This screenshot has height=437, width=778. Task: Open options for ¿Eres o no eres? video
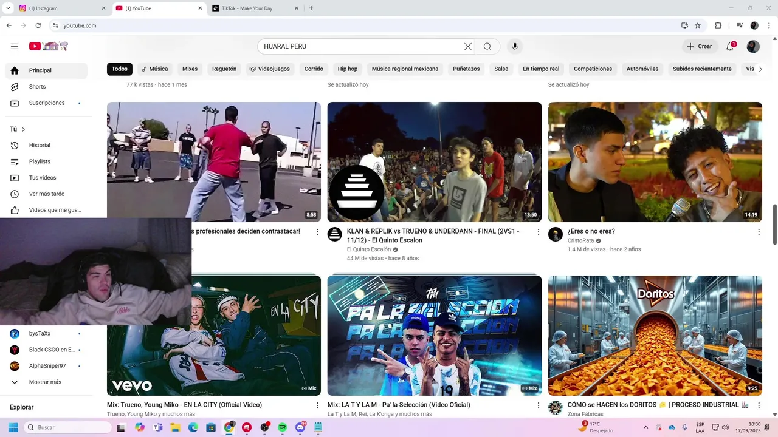[759, 232]
